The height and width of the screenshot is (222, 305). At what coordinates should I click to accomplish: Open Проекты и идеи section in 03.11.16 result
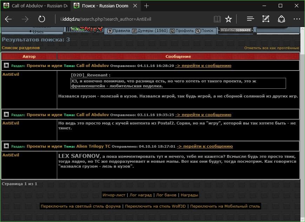click(x=44, y=114)
